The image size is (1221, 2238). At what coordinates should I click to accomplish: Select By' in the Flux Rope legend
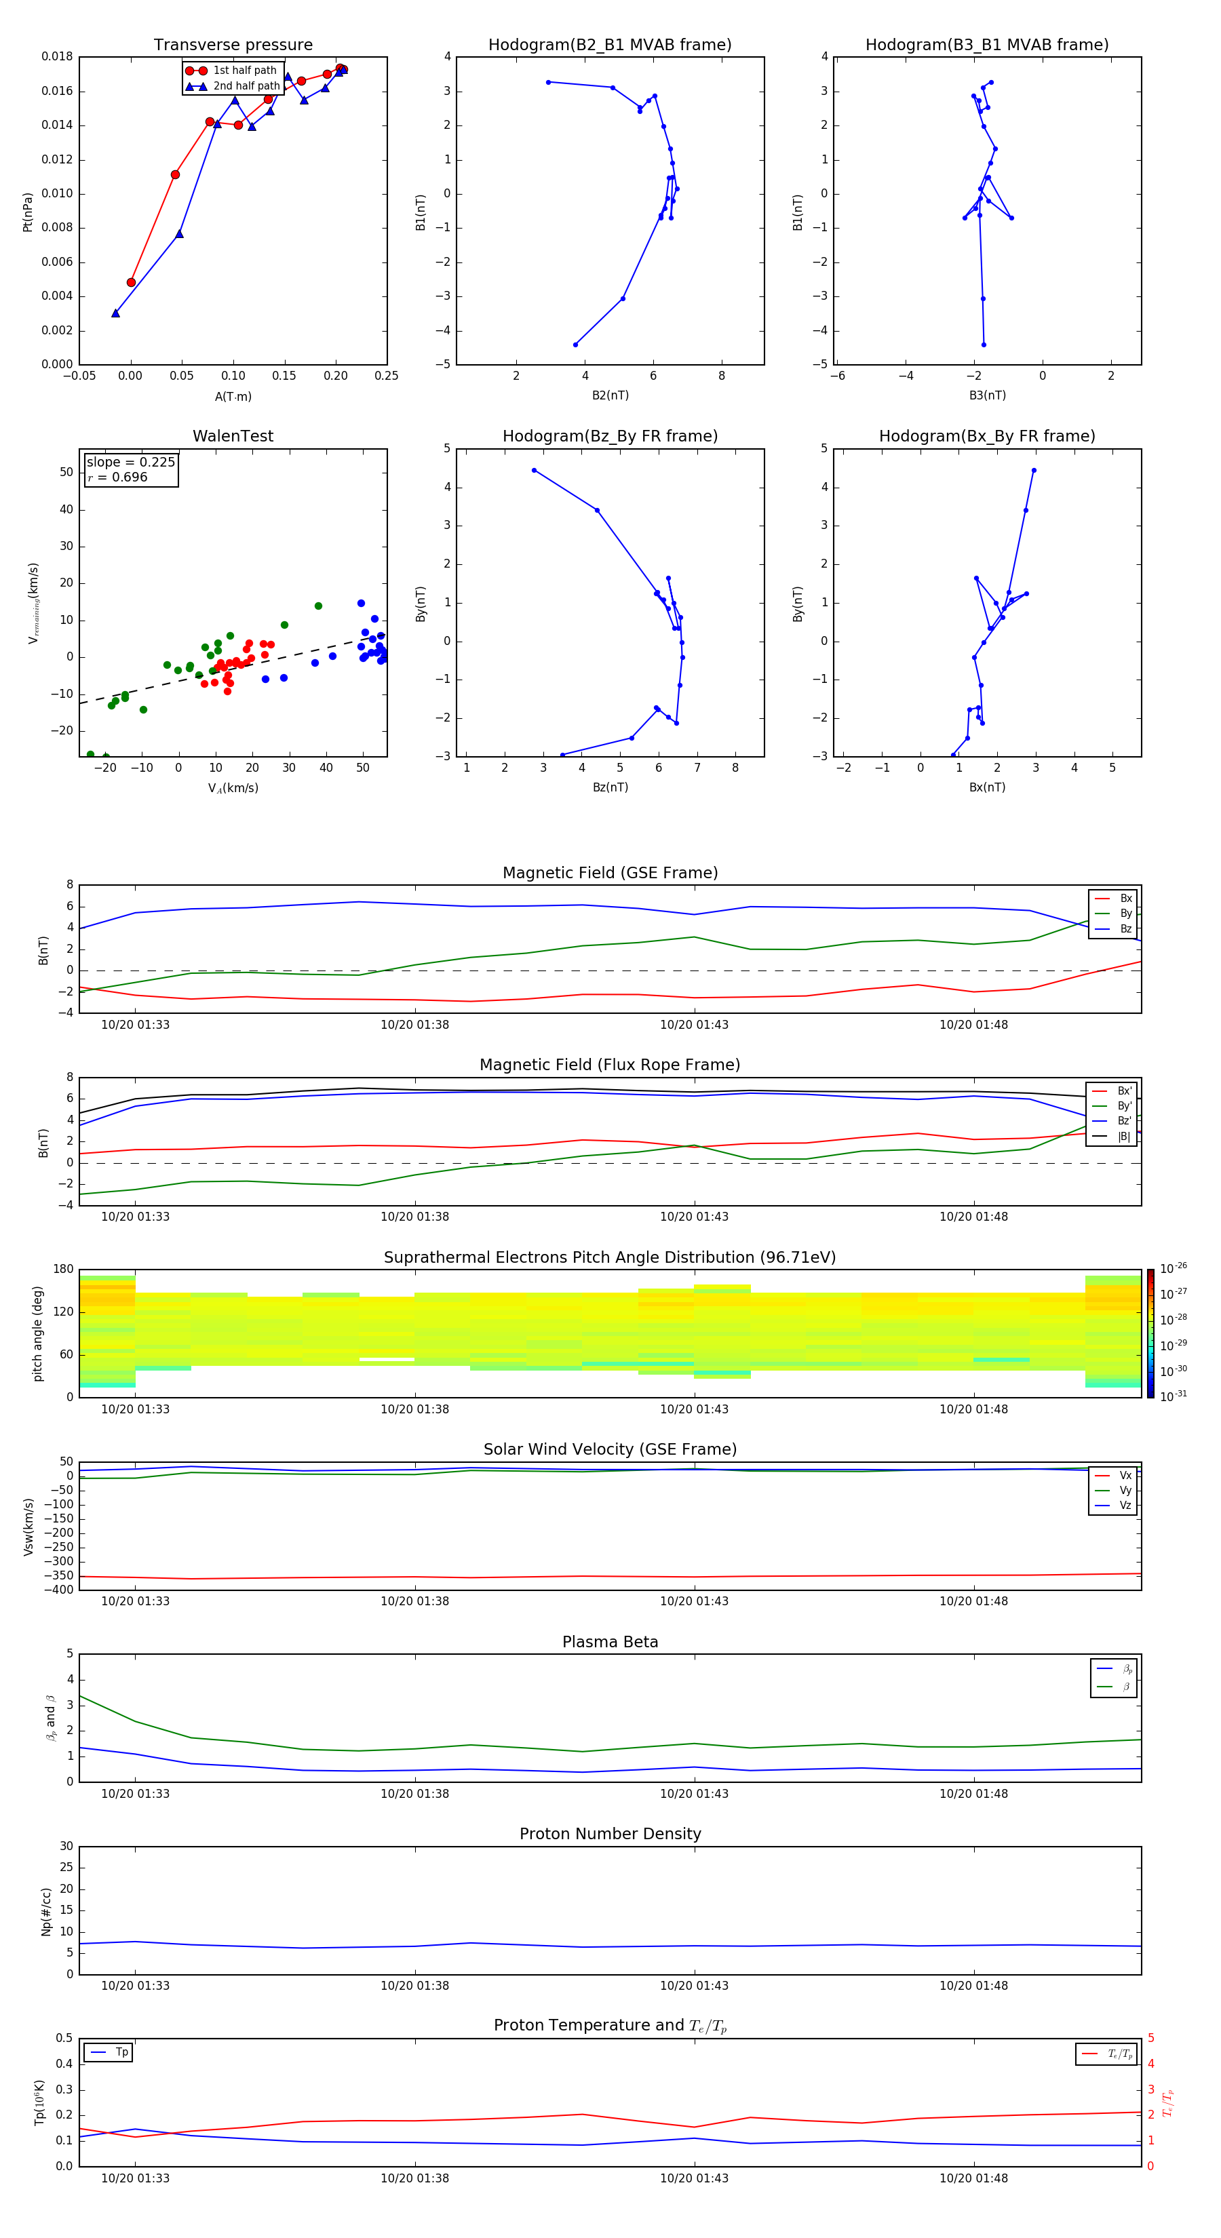click(x=1112, y=1106)
